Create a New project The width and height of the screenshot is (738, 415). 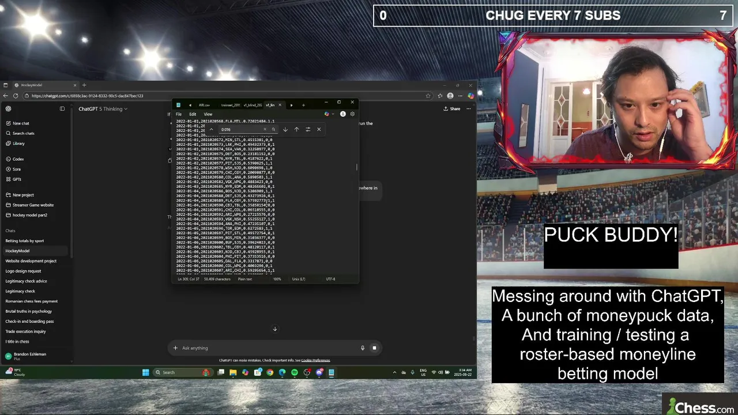pyautogui.click(x=23, y=195)
